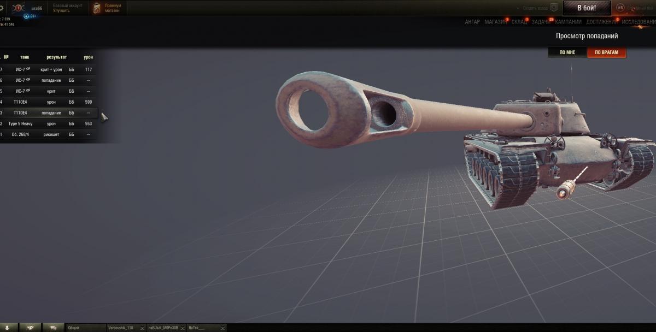Screen dimensions: 656x332
Task: Show hits 'По мне'
Action: point(567,52)
